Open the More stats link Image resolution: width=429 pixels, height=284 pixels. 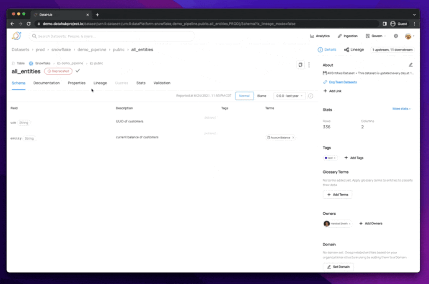point(401,109)
